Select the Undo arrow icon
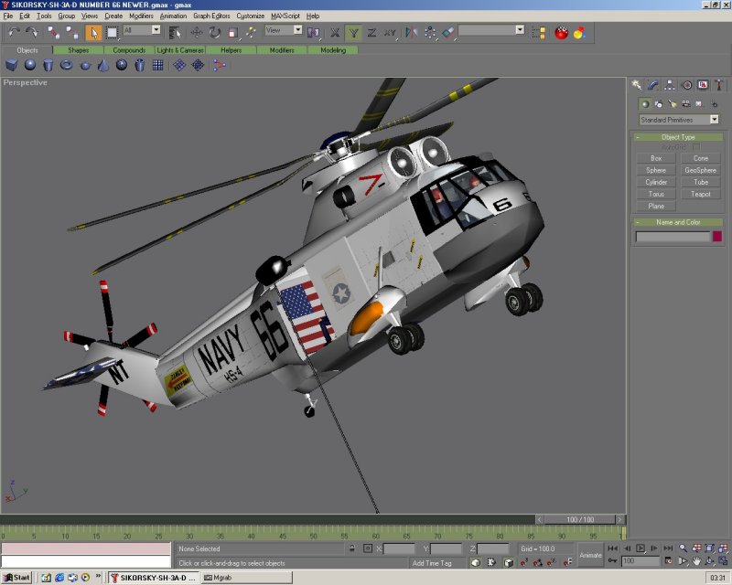Viewport: 732px width, 585px height. click(x=13, y=32)
